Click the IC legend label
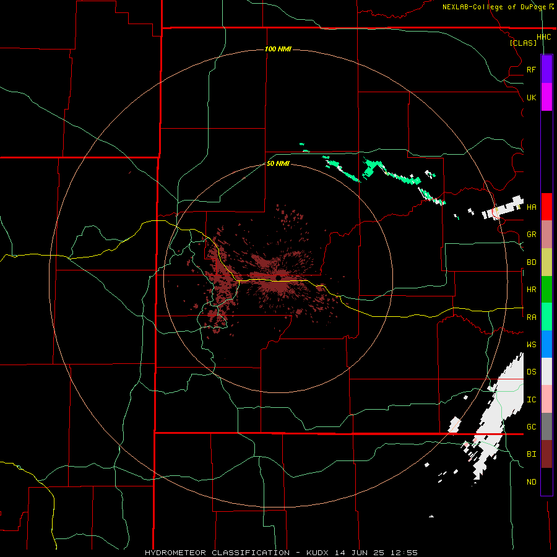The height and width of the screenshot is (557, 557). click(x=531, y=400)
